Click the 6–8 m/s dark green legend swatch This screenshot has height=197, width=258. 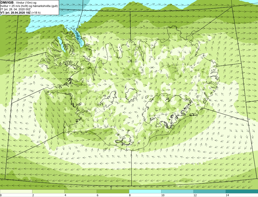(x=113, y=191)
